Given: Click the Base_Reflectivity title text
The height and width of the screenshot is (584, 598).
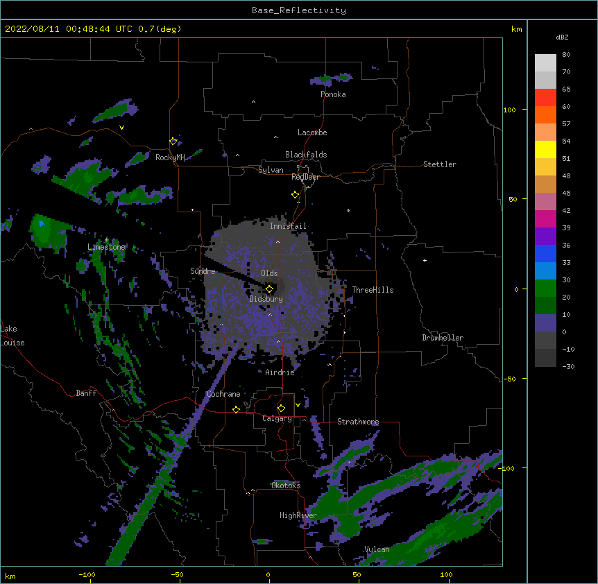Looking at the screenshot, I should coord(299,10).
